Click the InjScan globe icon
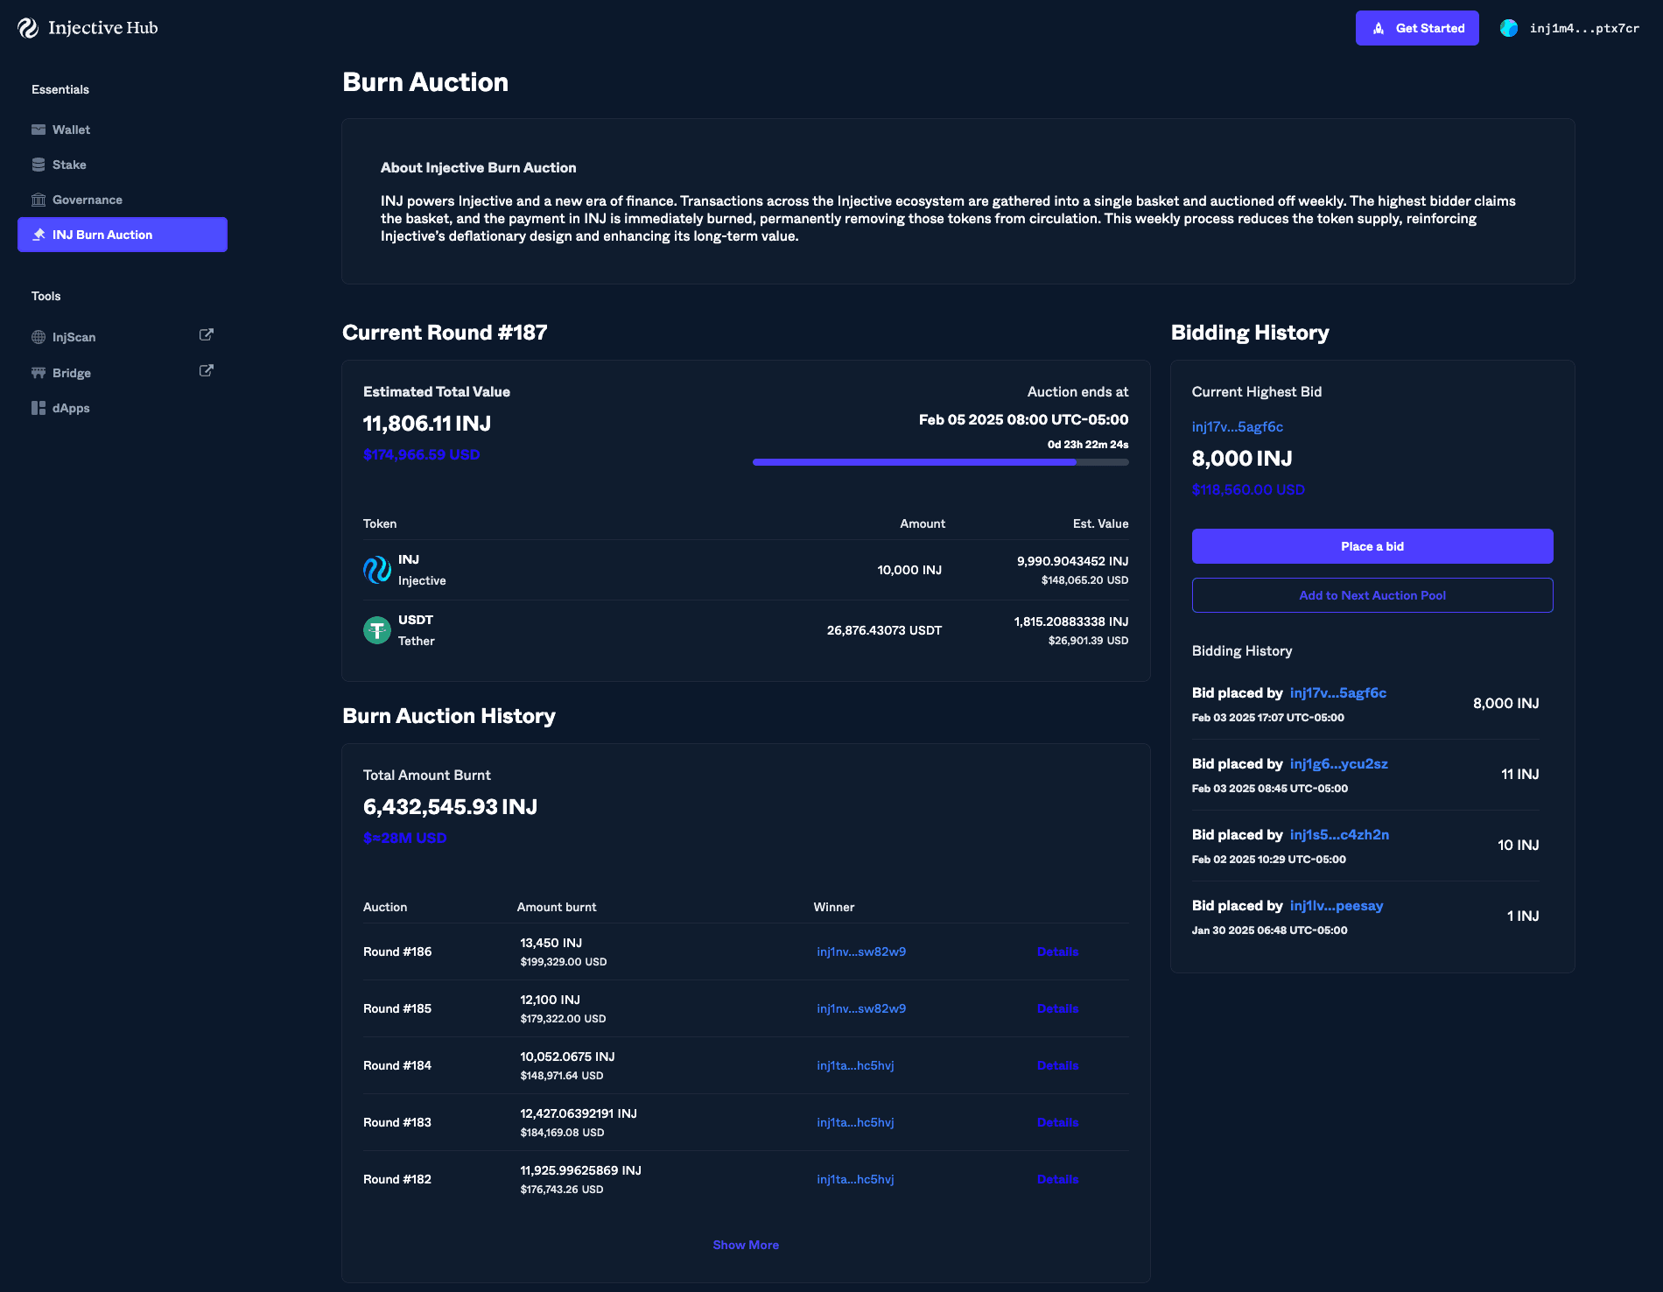 click(39, 337)
